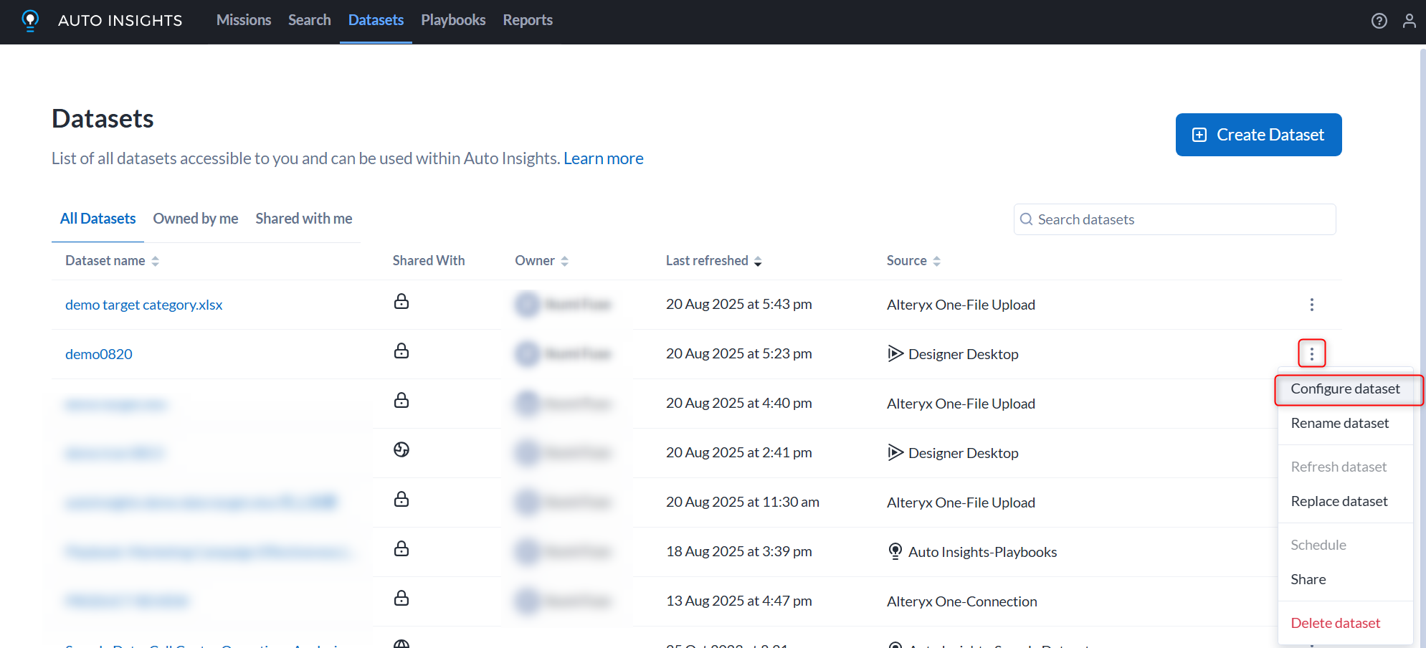Click lock icon in 11:30 am row

click(x=401, y=499)
